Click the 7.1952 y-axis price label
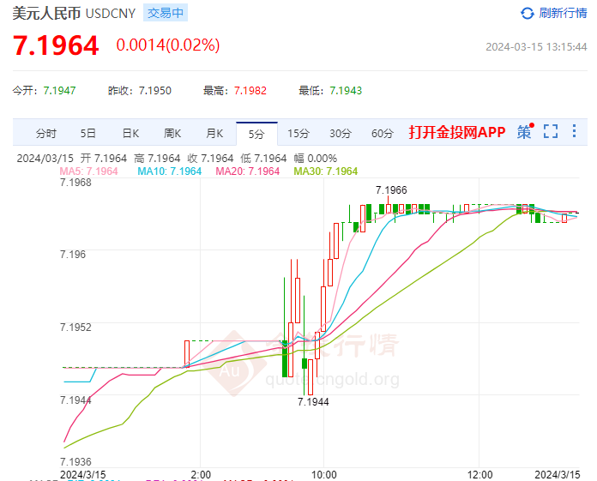Screen dimensions: 597x481 [x=75, y=328]
